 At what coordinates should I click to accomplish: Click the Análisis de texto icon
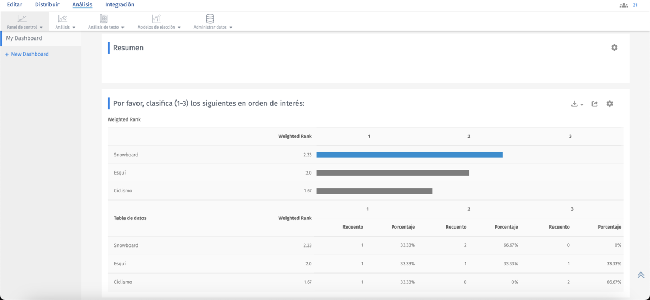pos(103,19)
